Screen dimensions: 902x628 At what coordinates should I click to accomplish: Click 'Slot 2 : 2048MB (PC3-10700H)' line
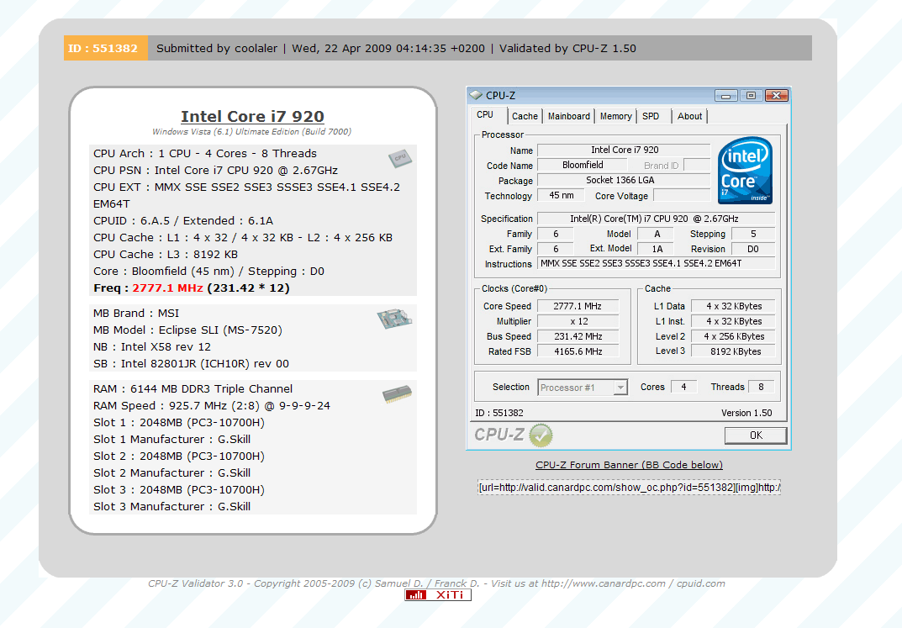pos(179,456)
